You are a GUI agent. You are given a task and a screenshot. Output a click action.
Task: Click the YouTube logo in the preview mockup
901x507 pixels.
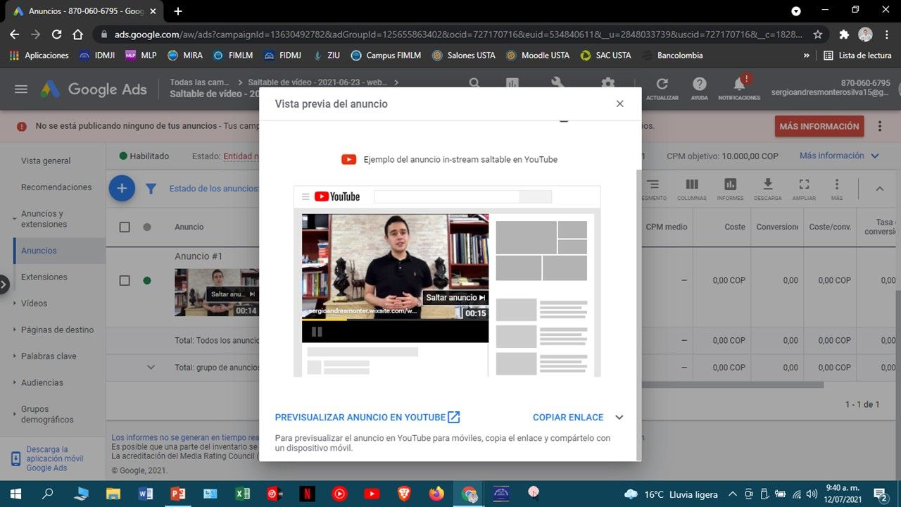(x=337, y=196)
